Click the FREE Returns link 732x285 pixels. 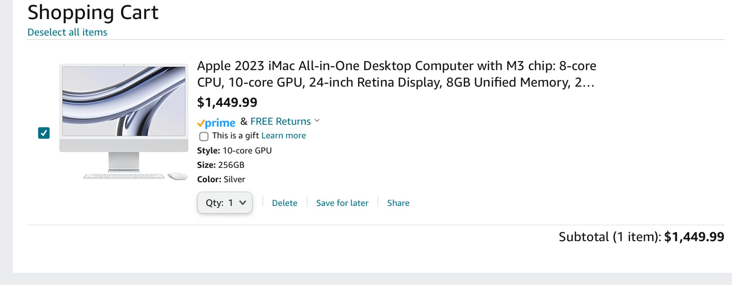pyautogui.click(x=280, y=121)
